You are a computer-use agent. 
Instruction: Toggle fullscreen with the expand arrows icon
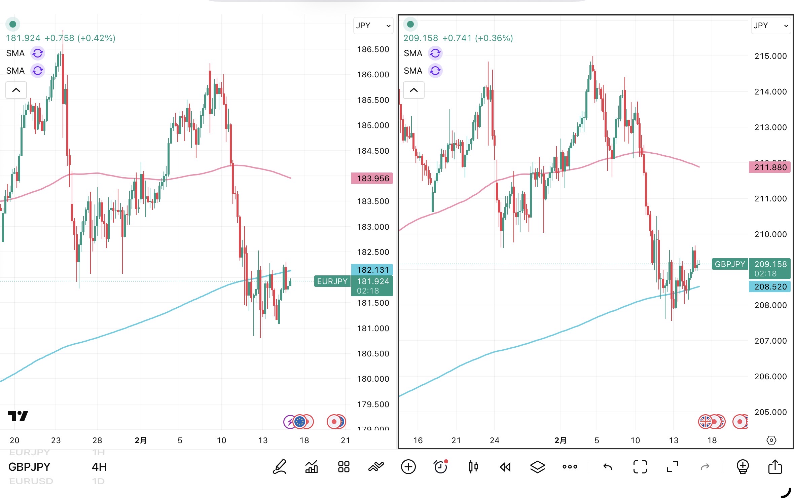click(x=673, y=466)
